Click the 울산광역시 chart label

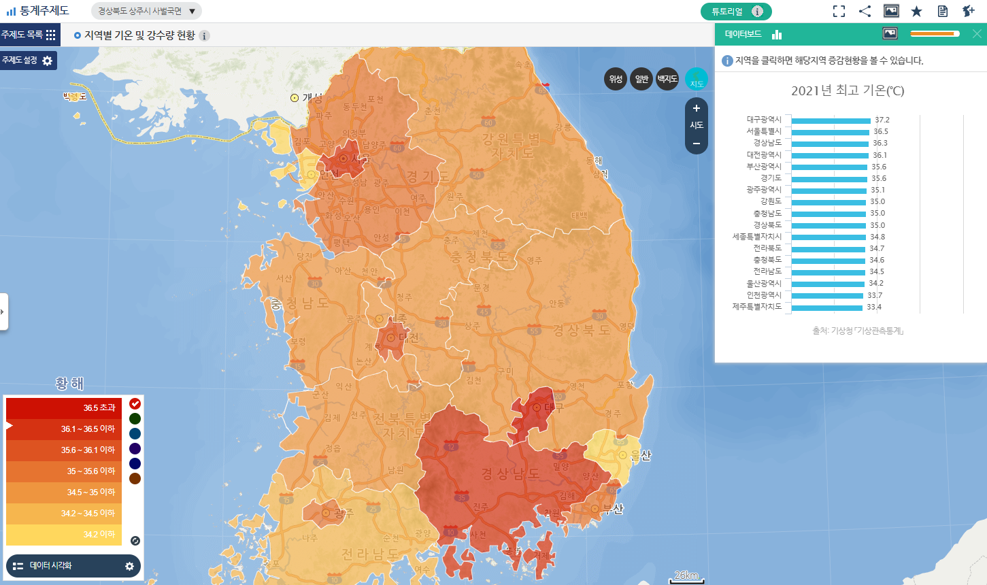[x=764, y=284]
